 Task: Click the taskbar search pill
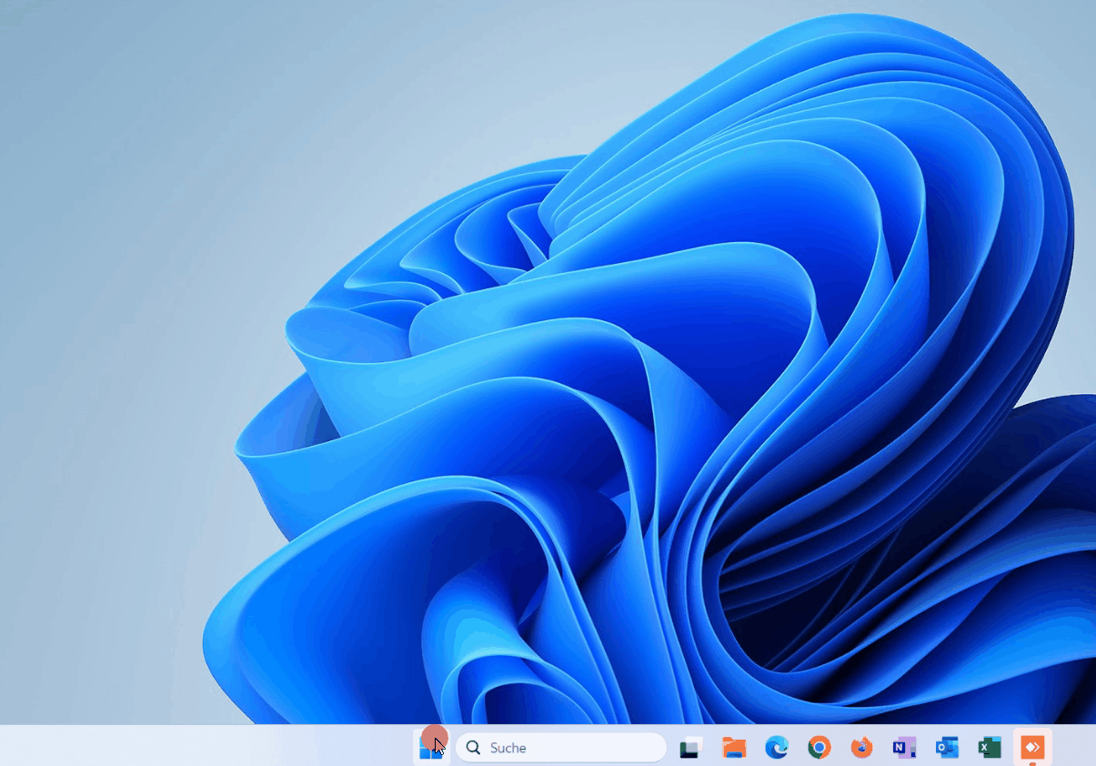(560, 747)
